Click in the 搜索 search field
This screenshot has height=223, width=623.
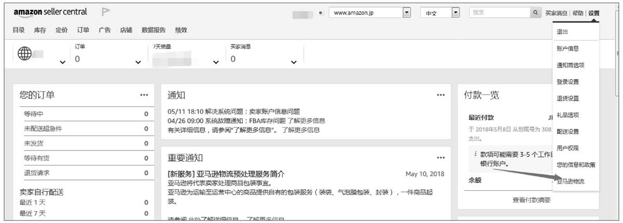click(499, 12)
